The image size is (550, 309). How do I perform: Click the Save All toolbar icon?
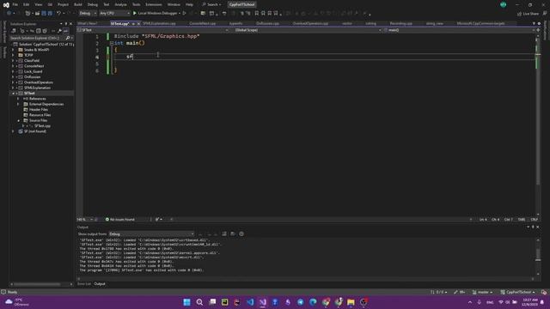click(x=50, y=14)
